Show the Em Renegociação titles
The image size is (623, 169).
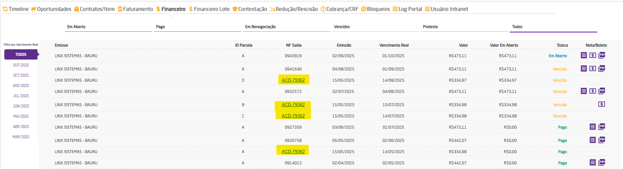point(287,27)
